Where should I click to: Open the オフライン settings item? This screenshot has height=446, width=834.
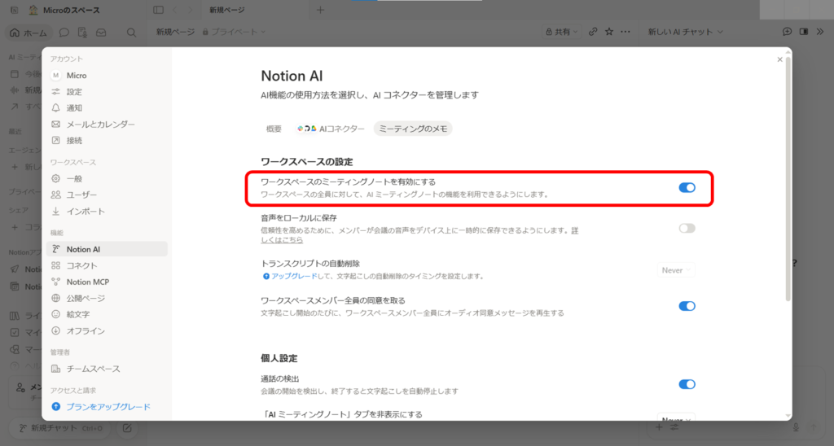(107, 330)
